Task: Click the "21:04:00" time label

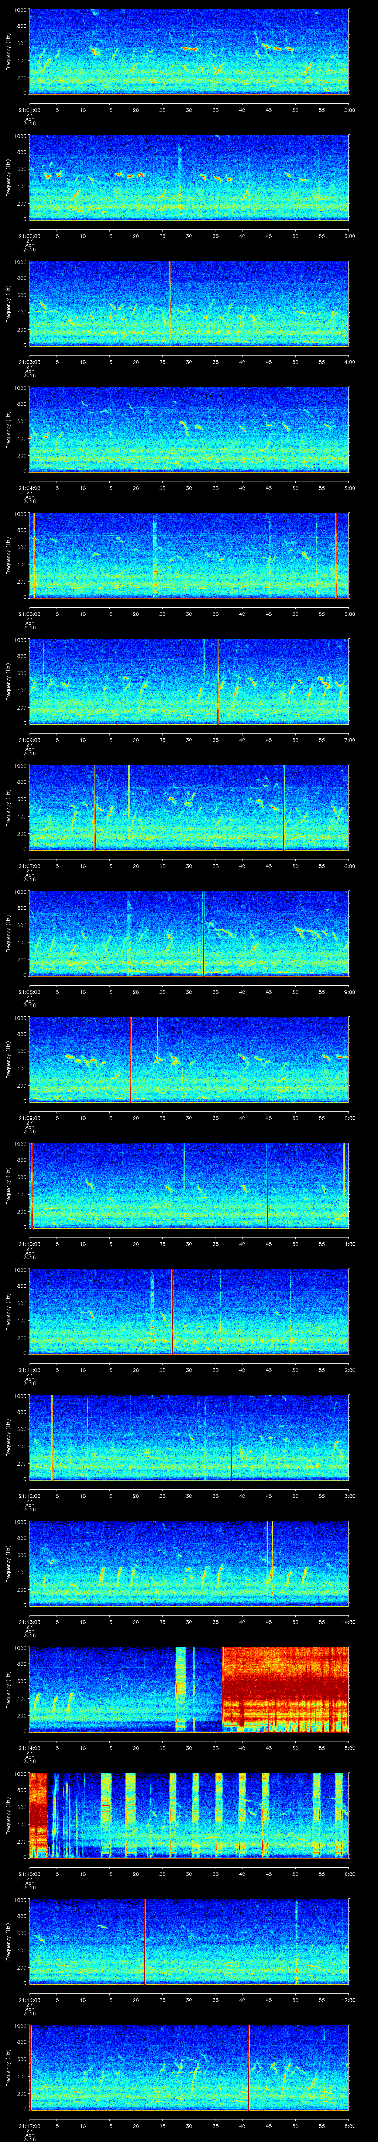Action: click(29, 487)
